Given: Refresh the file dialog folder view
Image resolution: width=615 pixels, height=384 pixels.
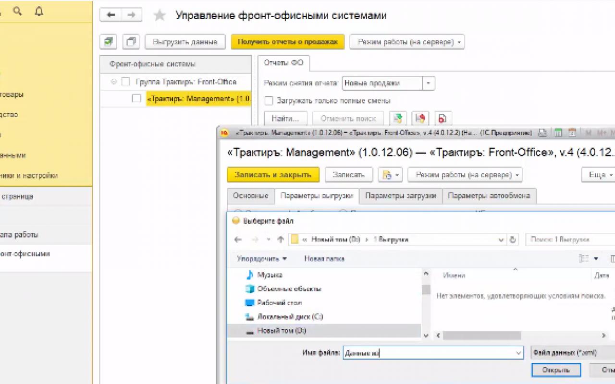Looking at the screenshot, I should click(513, 240).
